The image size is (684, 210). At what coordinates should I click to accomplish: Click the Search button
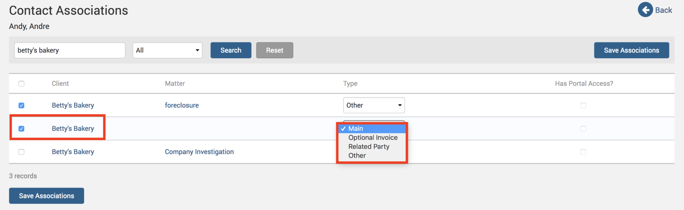[231, 50]
